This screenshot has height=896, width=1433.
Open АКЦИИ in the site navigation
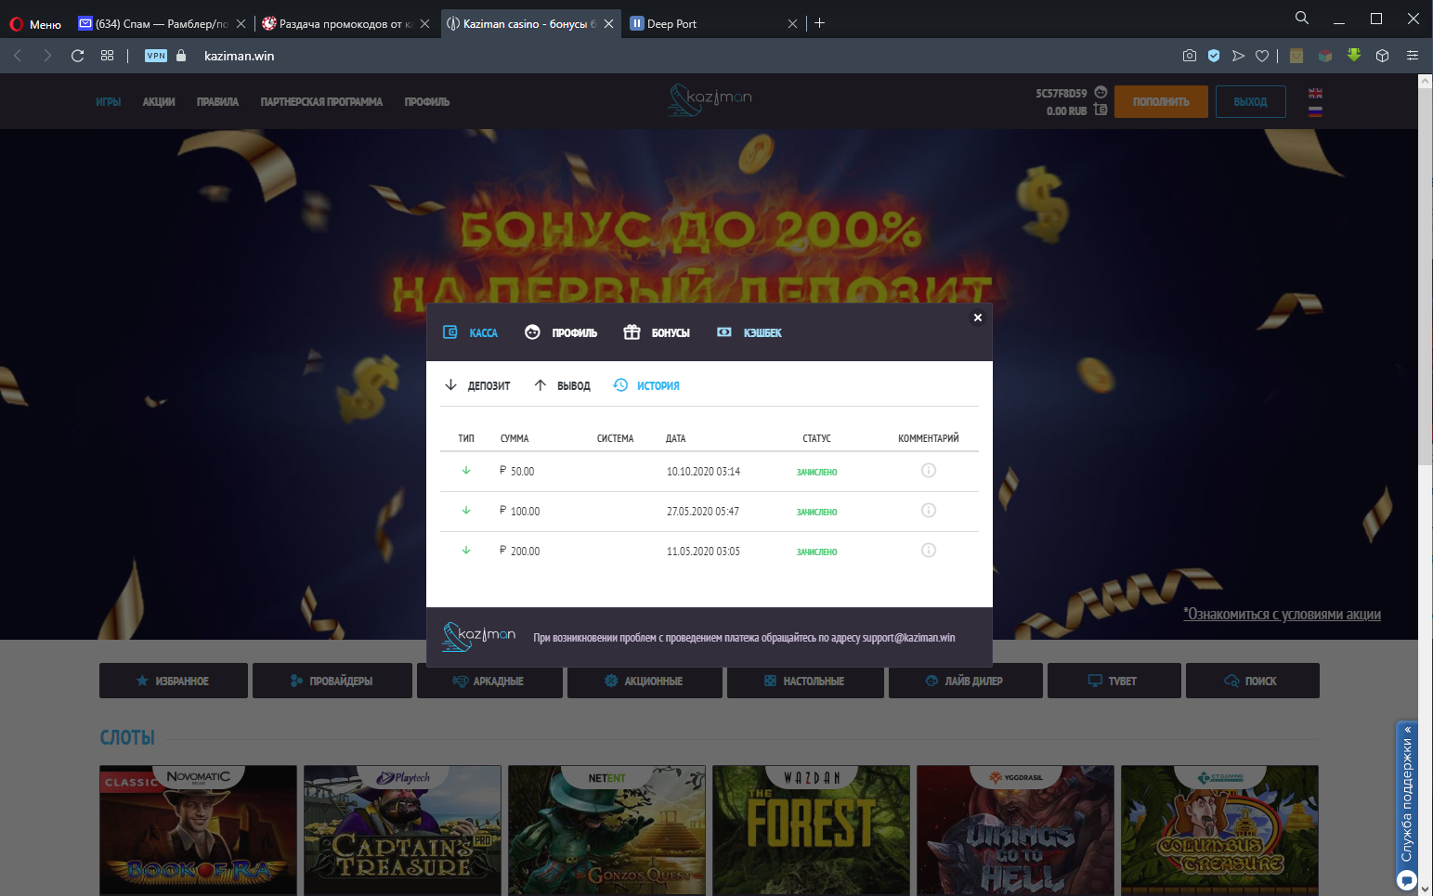[159, 102]
